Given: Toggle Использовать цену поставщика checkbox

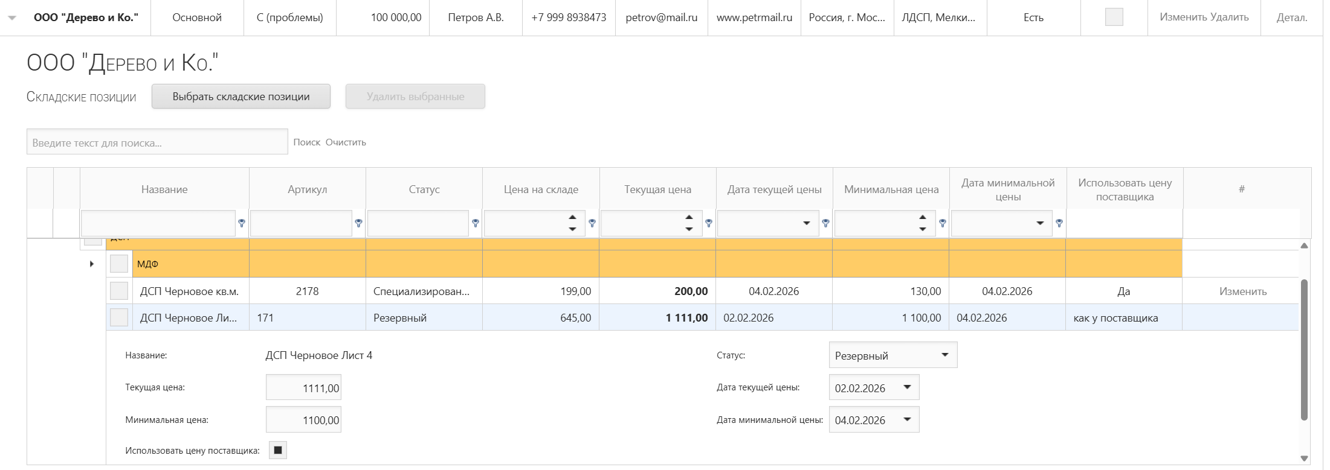Looking at the screenshot, I should [x=277, y=450].
